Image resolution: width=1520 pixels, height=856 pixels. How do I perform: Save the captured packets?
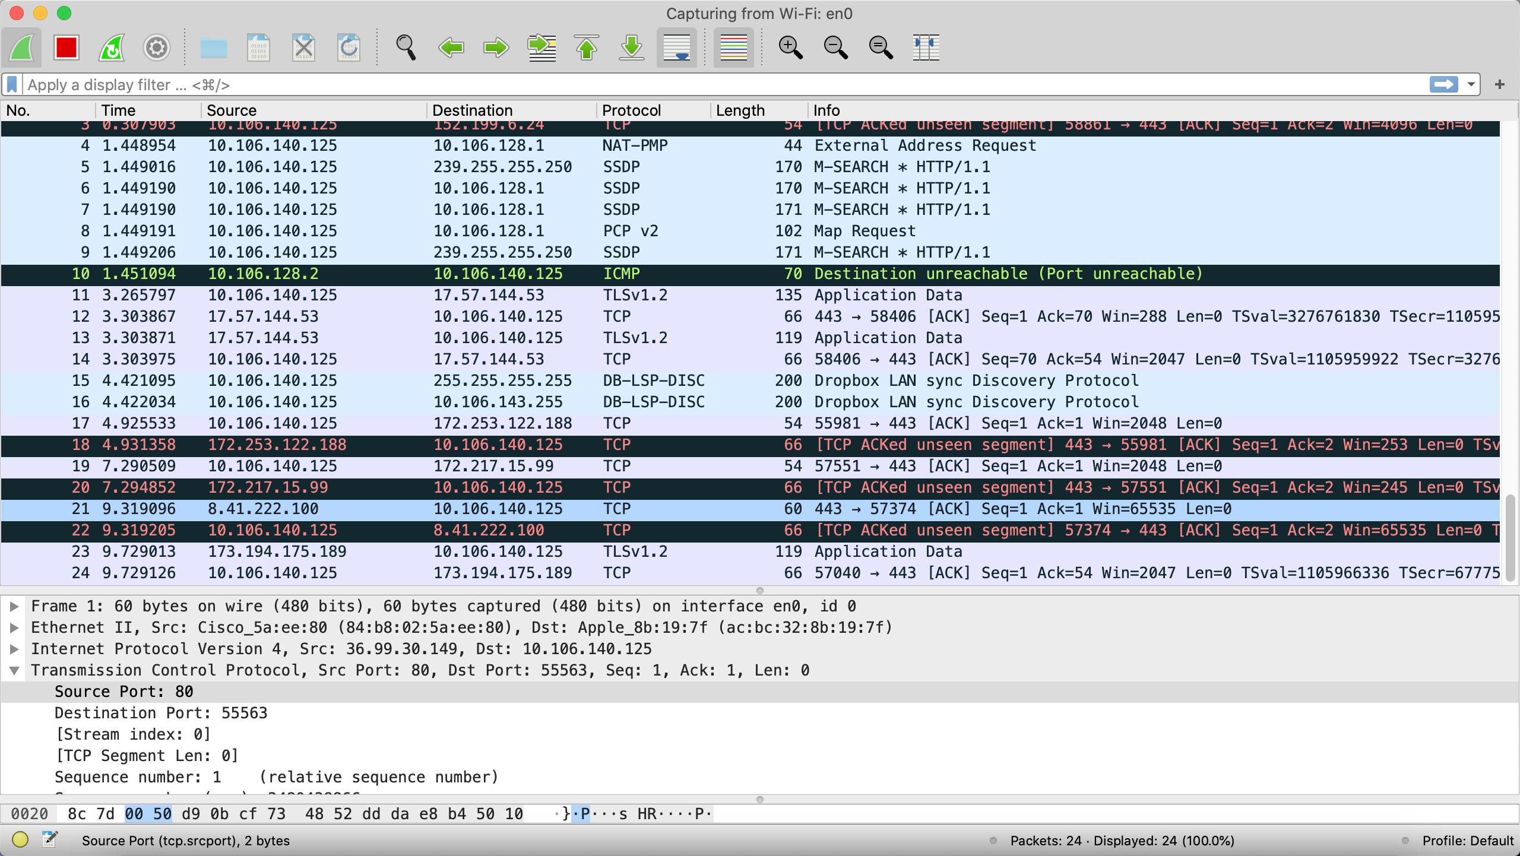click(x=258, y=47)
